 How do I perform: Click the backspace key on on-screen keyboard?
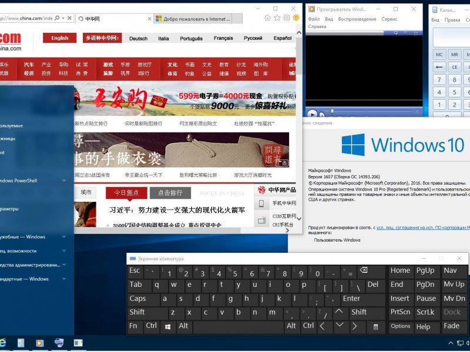tap(371, 271)
